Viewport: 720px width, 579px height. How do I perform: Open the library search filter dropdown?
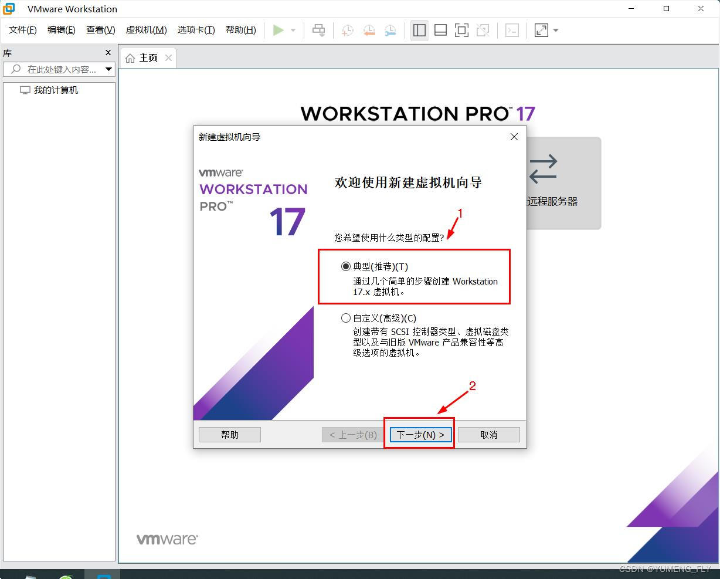point(109,69)
